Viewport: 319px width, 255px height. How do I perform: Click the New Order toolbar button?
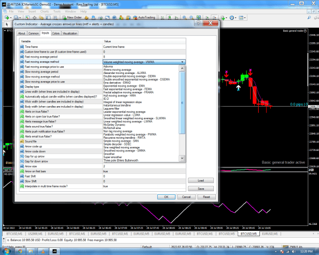tap(72, 17)
